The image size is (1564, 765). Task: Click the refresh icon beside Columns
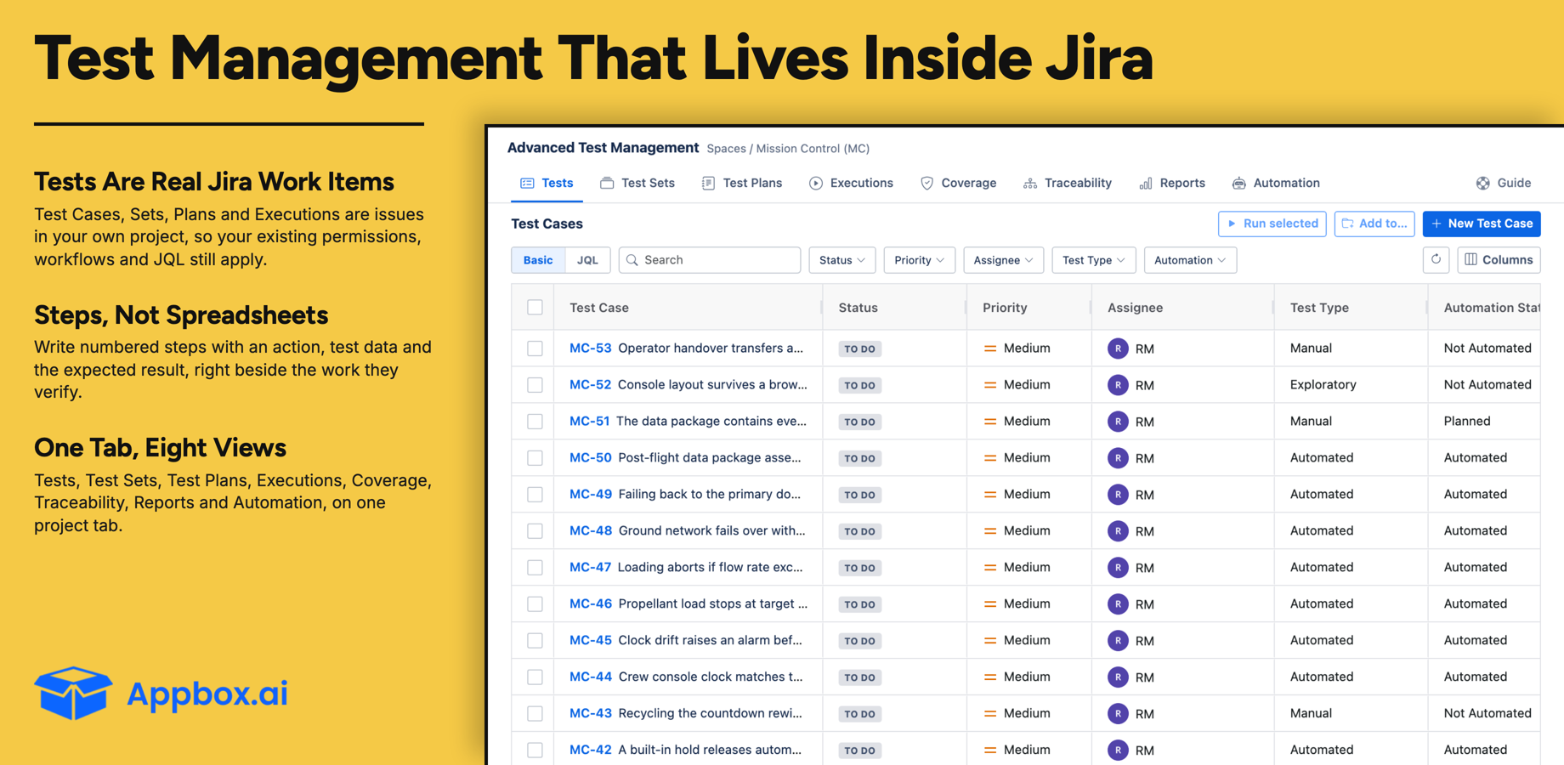(x=1436, y=259)
